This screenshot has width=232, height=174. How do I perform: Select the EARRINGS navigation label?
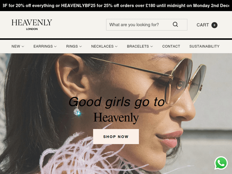click(x=43, y=46)
